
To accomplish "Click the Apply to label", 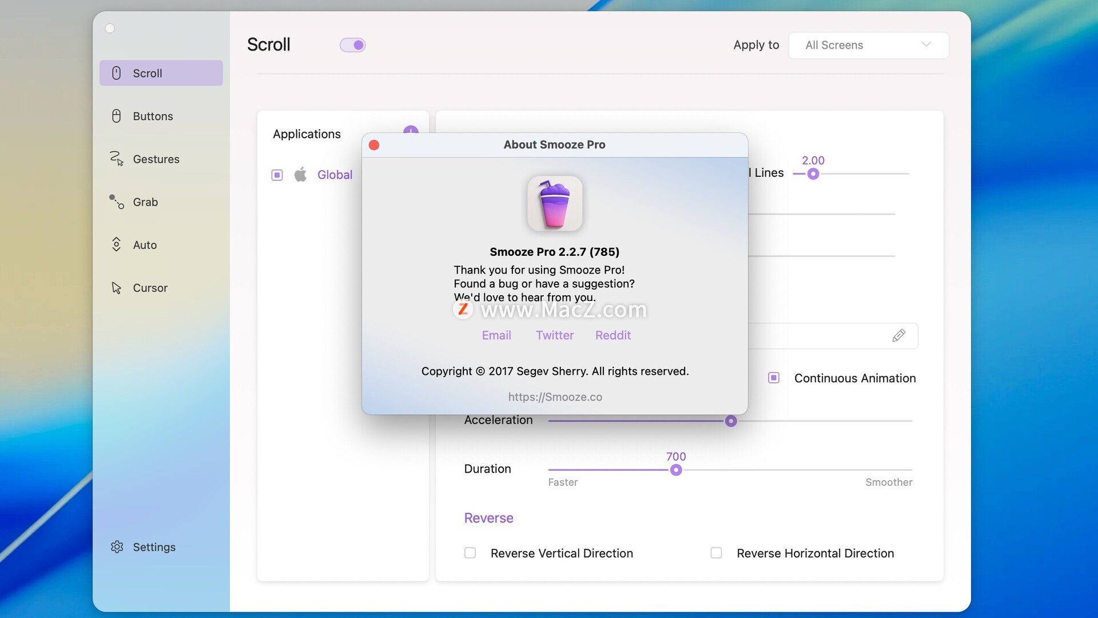I will pos(756,45).
